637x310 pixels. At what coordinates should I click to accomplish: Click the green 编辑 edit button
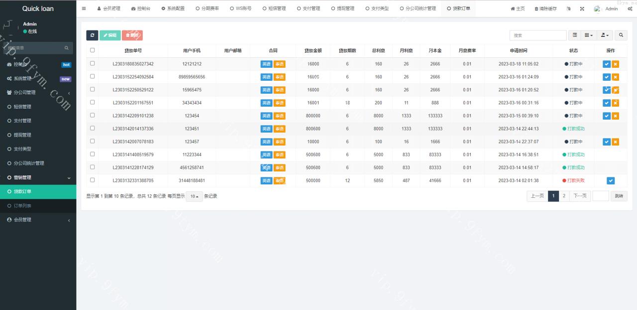click(x=110, y=35)
